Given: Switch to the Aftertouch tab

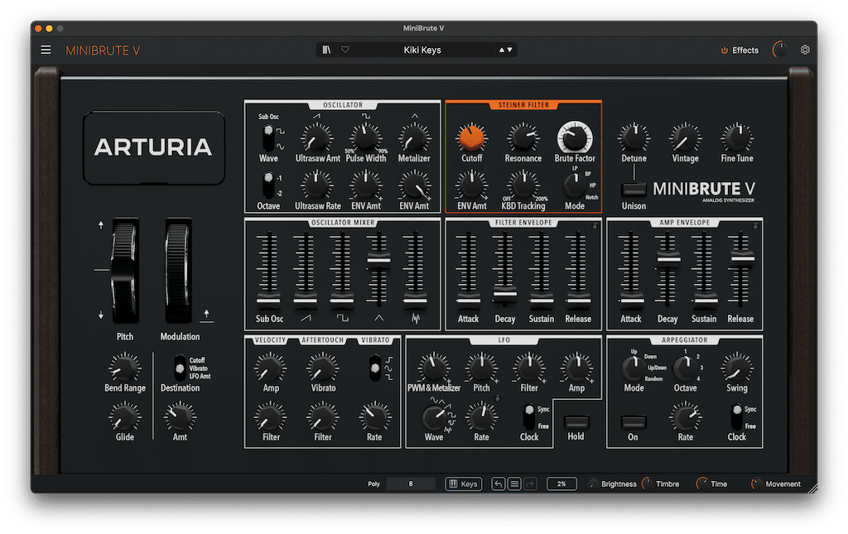Looking at the screenshot, I should pyautogui.click(x=322, y=340).
